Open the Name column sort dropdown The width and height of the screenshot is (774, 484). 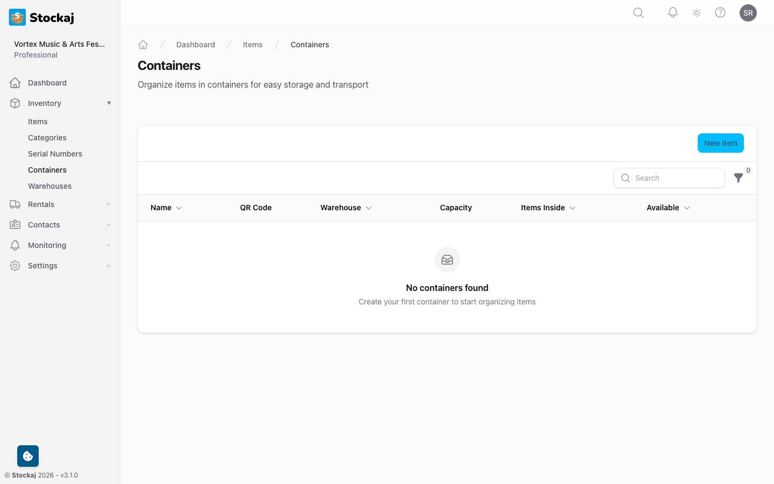pos(180,208)
